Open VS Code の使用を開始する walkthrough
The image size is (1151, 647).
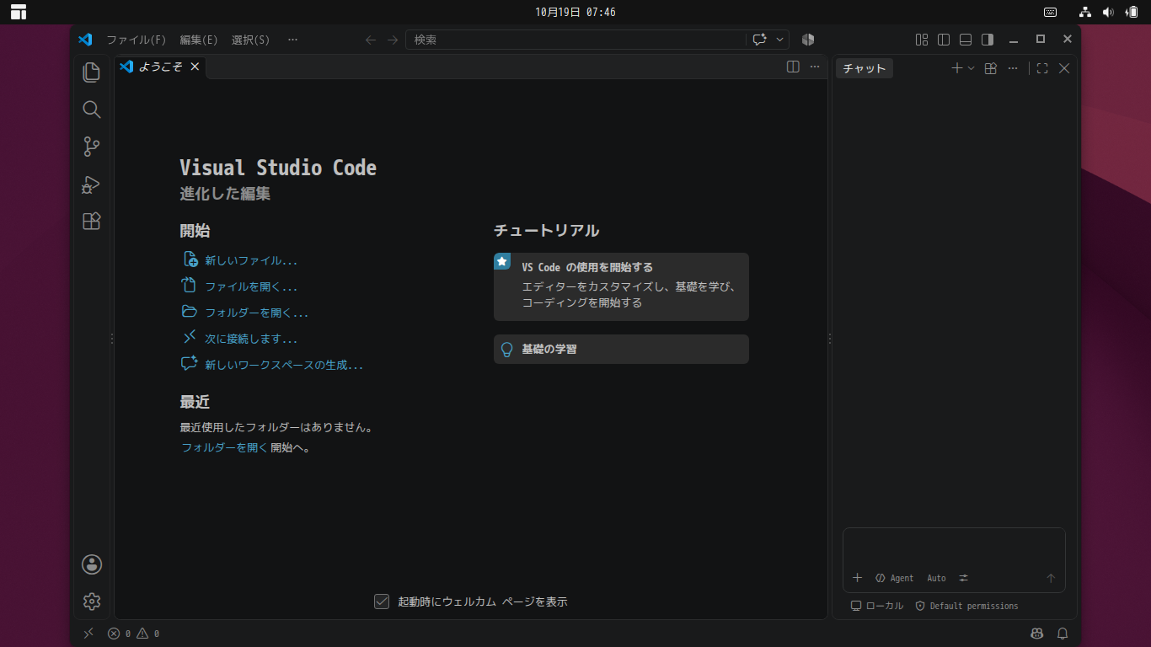(x=621, y=286)
